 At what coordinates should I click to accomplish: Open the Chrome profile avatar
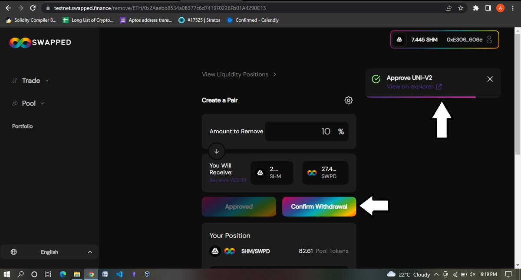coord(500,8)
